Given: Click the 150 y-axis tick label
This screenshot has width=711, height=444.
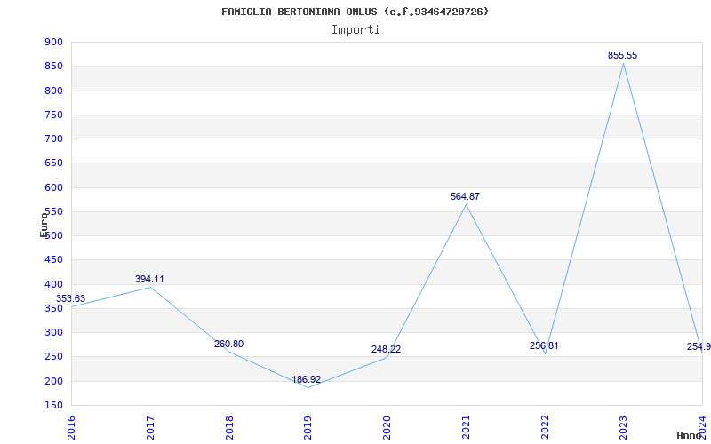Looking at the screenshot, I should click(53, 406).
